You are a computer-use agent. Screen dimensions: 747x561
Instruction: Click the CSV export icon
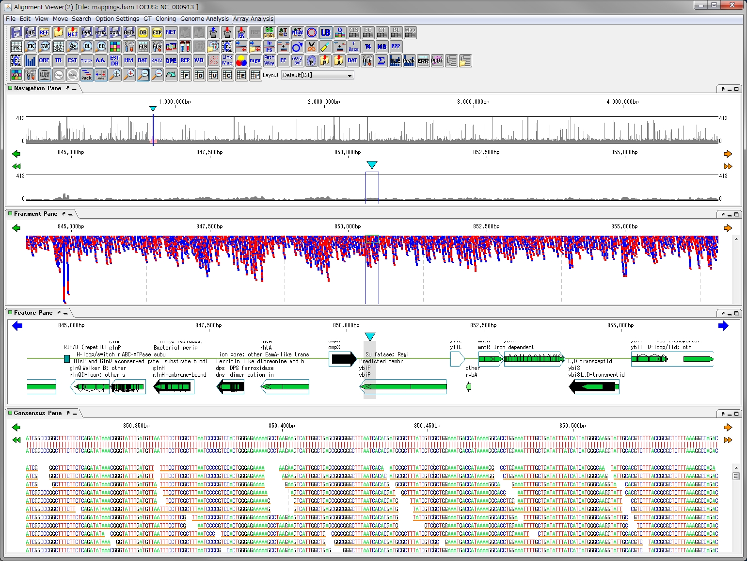(x=87, y=32)
